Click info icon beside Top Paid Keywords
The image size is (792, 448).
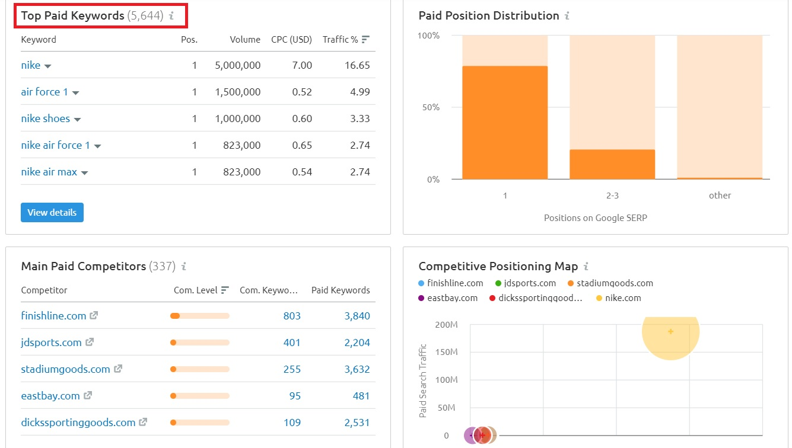pos(171,16)
